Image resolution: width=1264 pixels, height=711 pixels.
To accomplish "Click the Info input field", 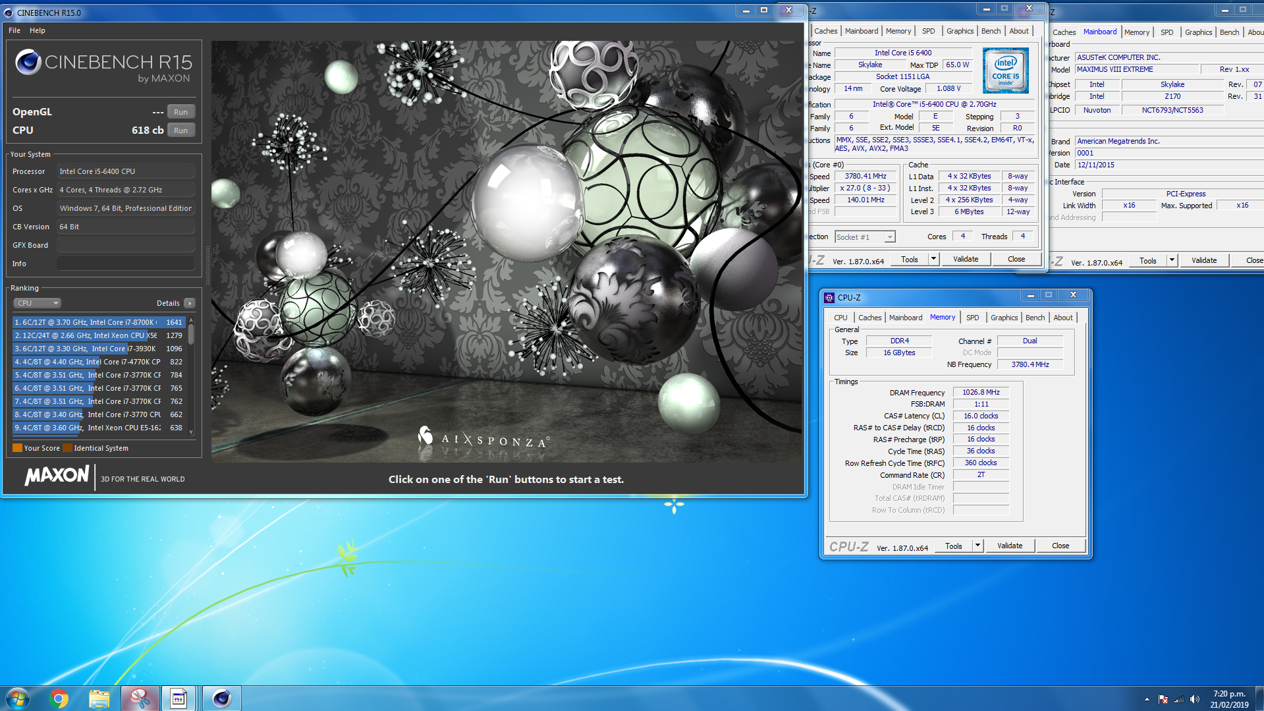I will coord(126,264).
